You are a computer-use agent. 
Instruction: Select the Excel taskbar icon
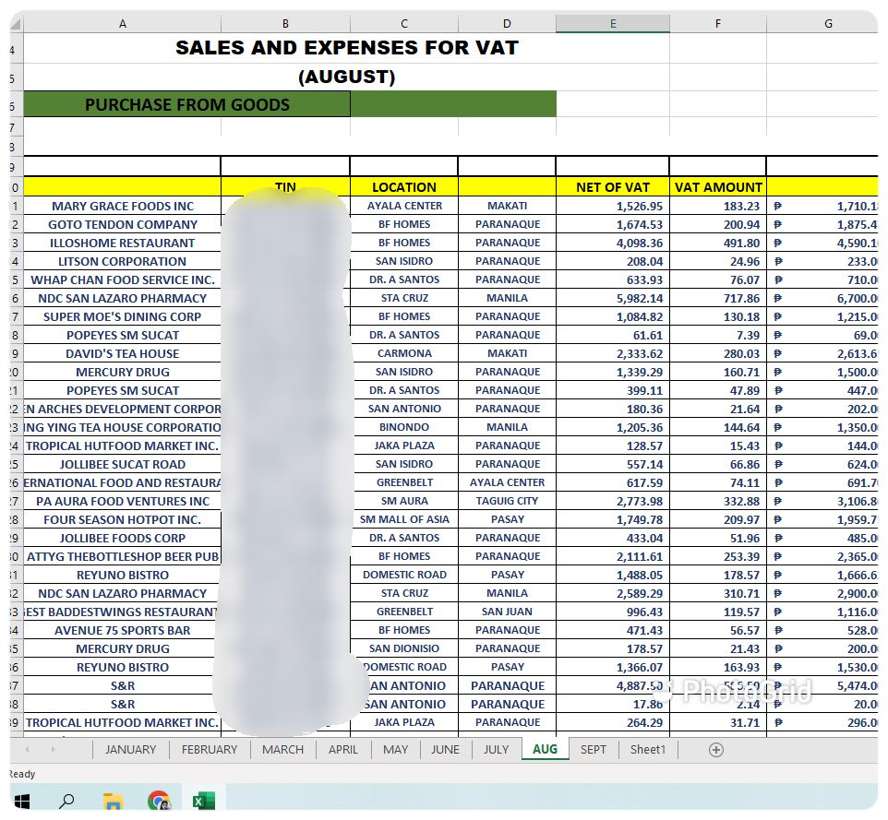(204, 801)
